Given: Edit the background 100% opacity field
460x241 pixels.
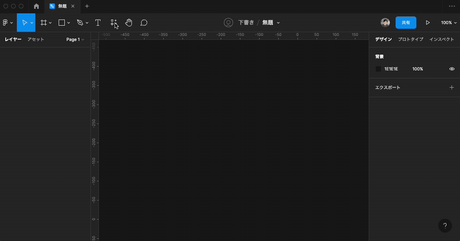Looking at the screenshot, I should 418,69.
